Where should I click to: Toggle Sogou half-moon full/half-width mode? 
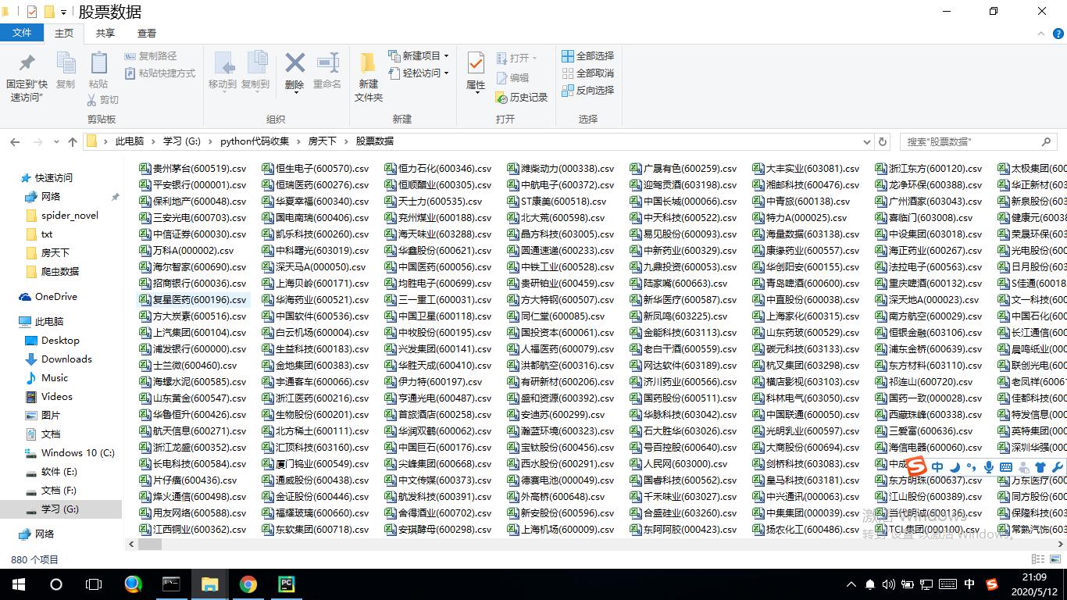point(955,467)
